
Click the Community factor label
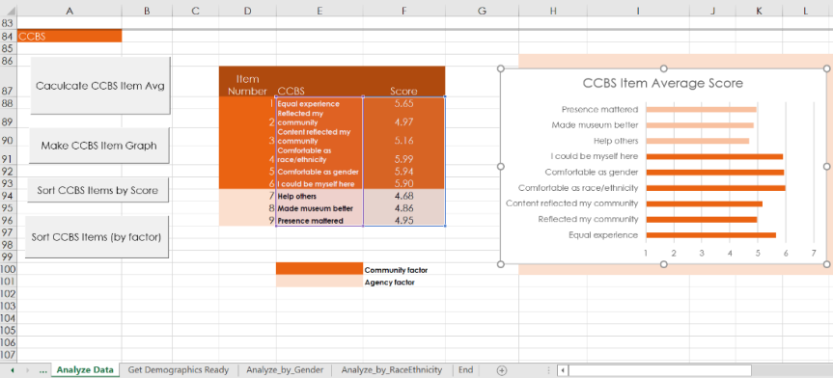[x=396, y=270]
